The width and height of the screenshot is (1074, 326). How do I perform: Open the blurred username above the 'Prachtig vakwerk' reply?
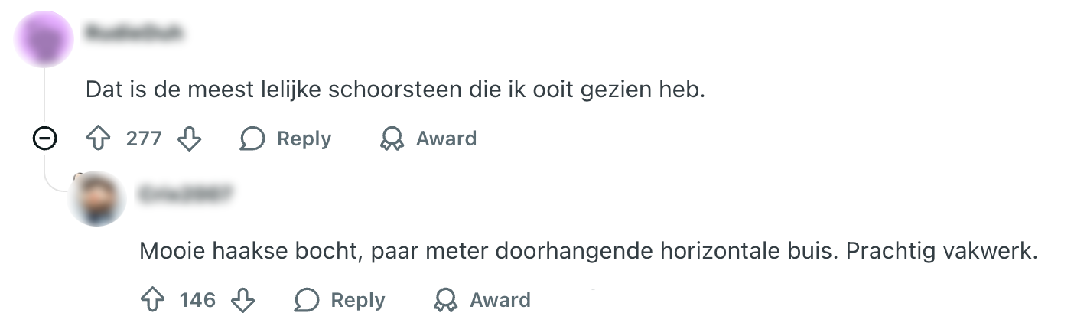coord(185,194)
